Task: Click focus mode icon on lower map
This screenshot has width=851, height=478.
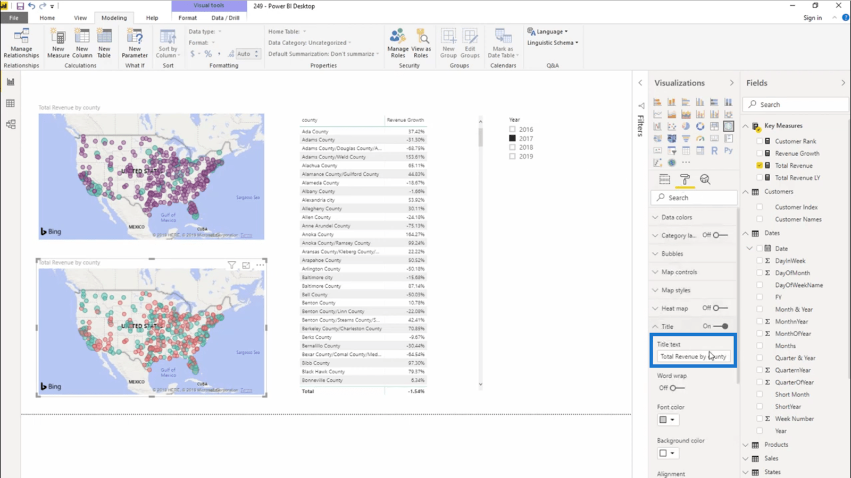Action: click(x=246, y=265)
